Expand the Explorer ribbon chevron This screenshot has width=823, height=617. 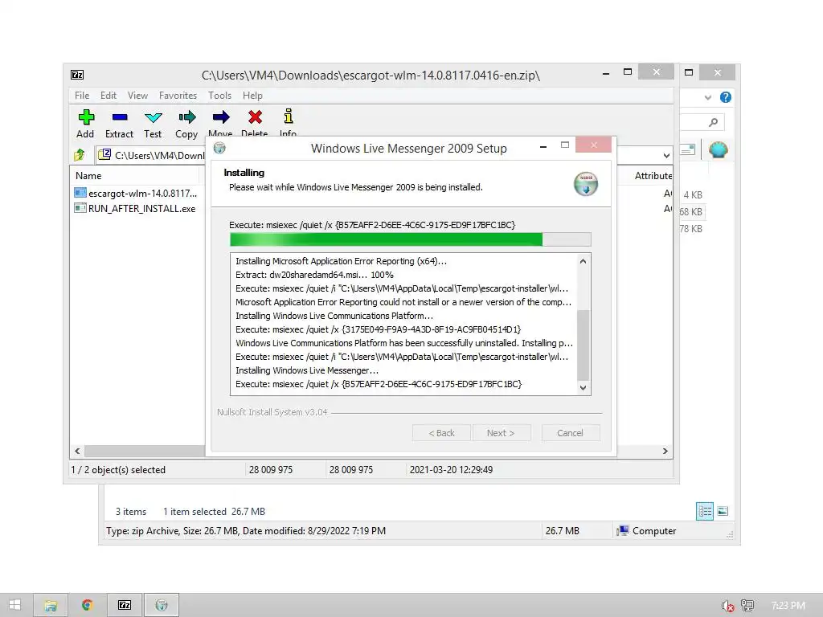pyautogui.click(x=708, y=97)
